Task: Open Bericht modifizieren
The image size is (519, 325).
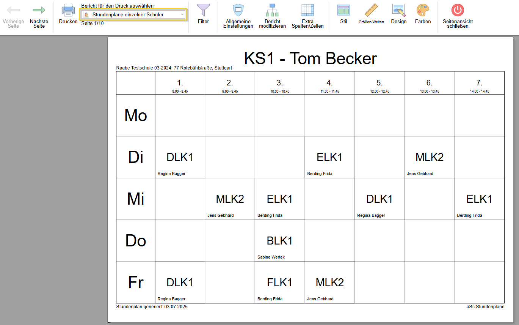Action: (x=272, y=17)
